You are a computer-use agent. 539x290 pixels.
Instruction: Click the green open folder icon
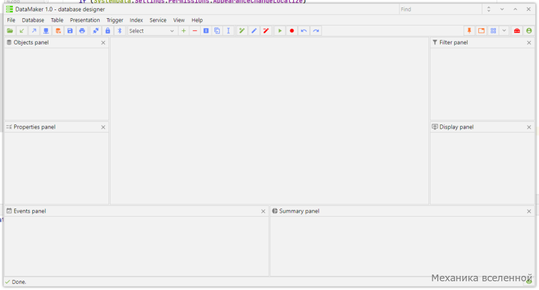coord(10,31)
